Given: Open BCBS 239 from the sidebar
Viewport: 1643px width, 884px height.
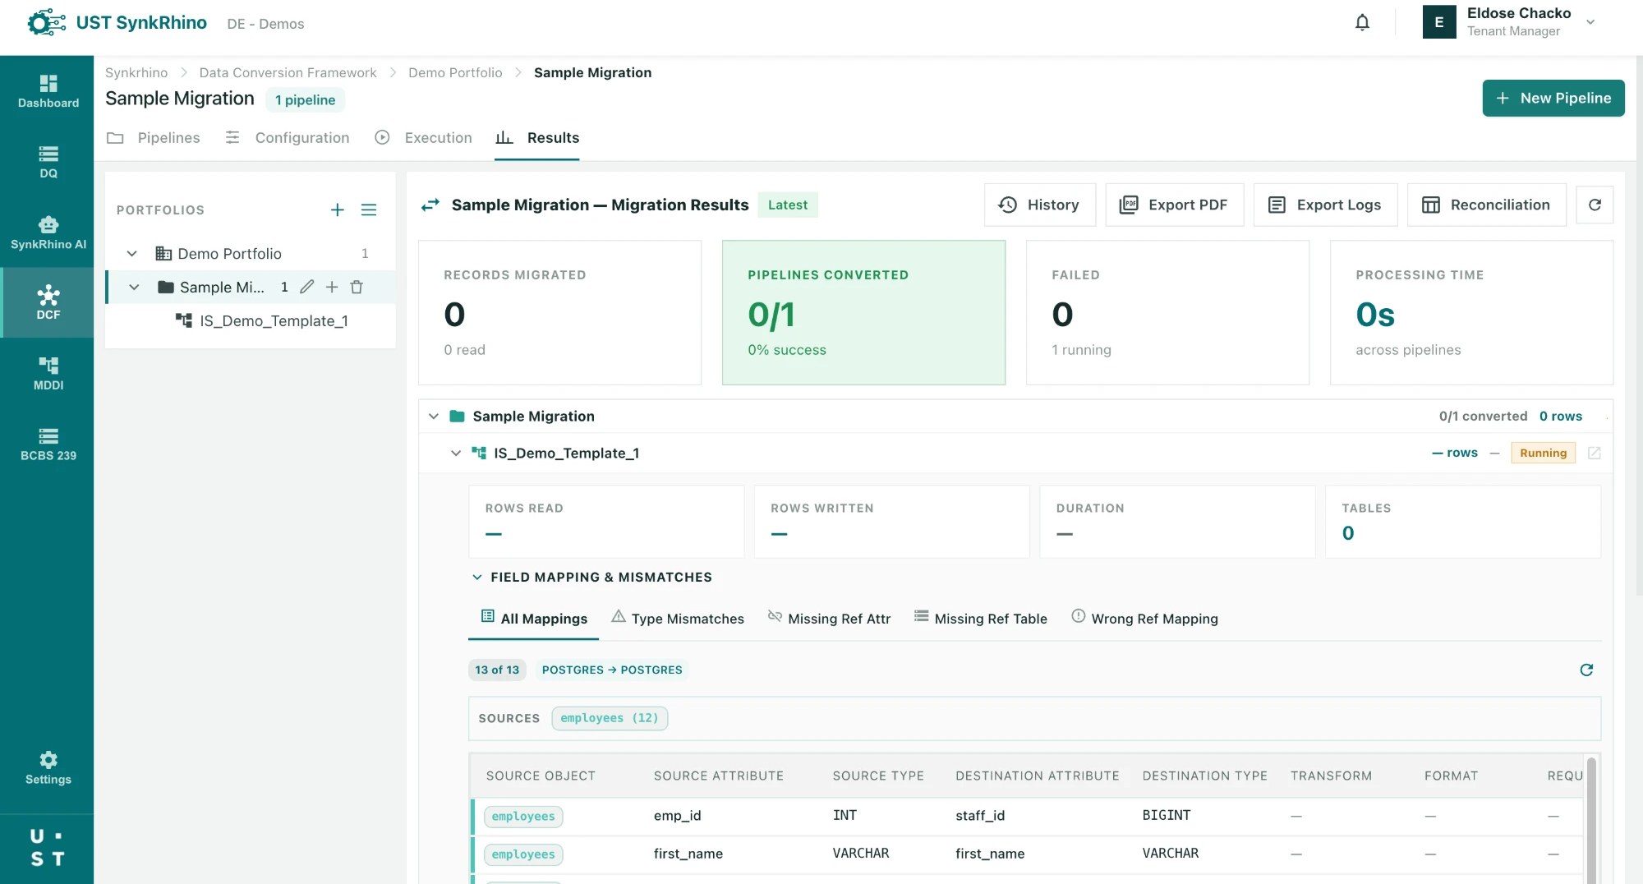Looking at the screenshot, I should (48, 444).
